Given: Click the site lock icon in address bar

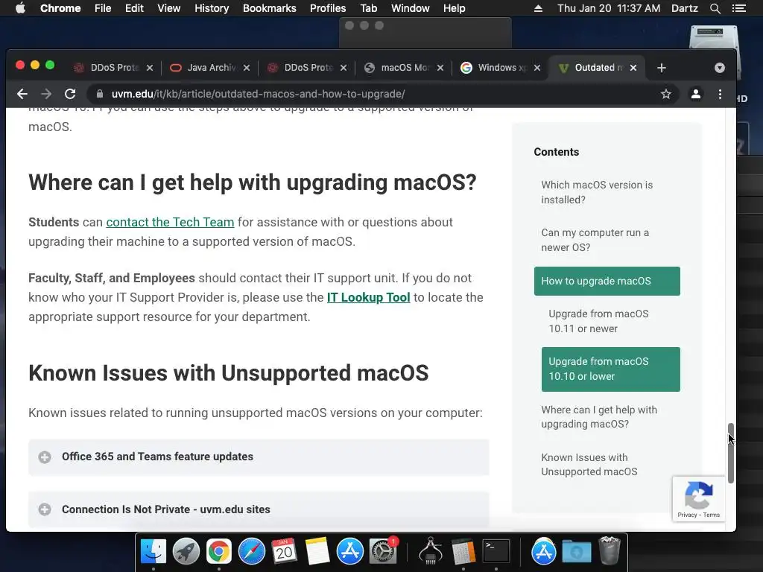Looking at the screenshot, I should pos(100,94).
